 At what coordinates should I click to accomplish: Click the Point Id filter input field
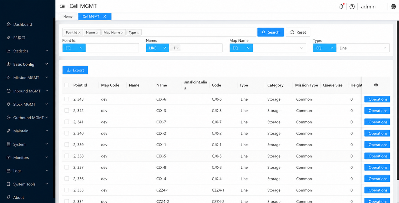pos(112,48)
